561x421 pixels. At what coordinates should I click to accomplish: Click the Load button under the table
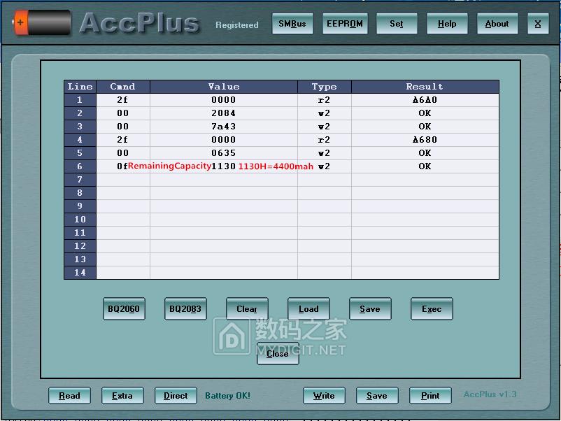point(308,308)
